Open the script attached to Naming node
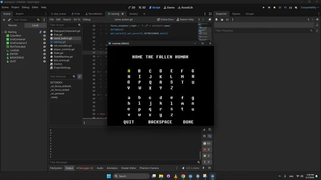 coord(40,32)
